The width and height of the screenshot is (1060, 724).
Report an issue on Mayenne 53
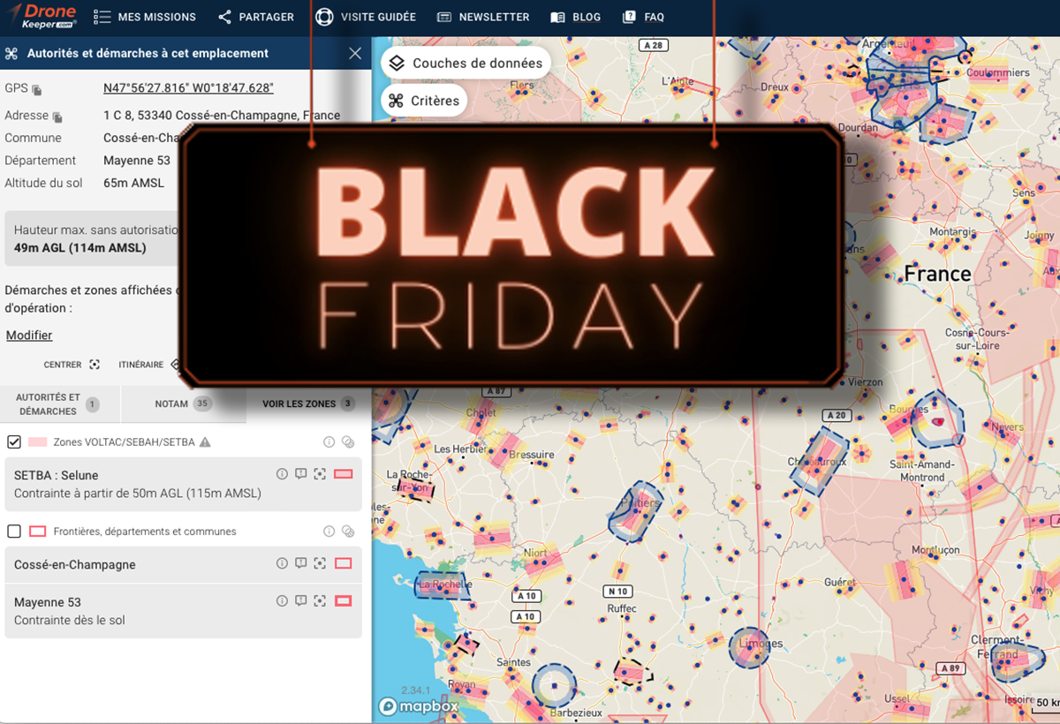coord(301,600)
